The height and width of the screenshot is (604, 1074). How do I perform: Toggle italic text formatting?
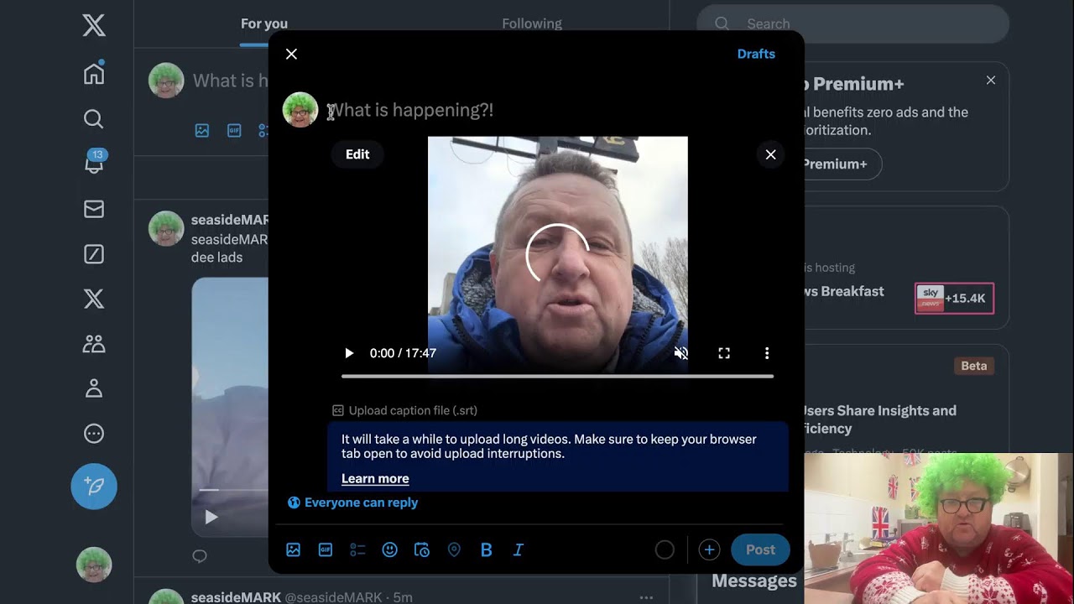[519, 549]
